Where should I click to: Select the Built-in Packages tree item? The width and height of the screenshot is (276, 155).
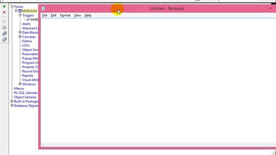click(26, 102)
